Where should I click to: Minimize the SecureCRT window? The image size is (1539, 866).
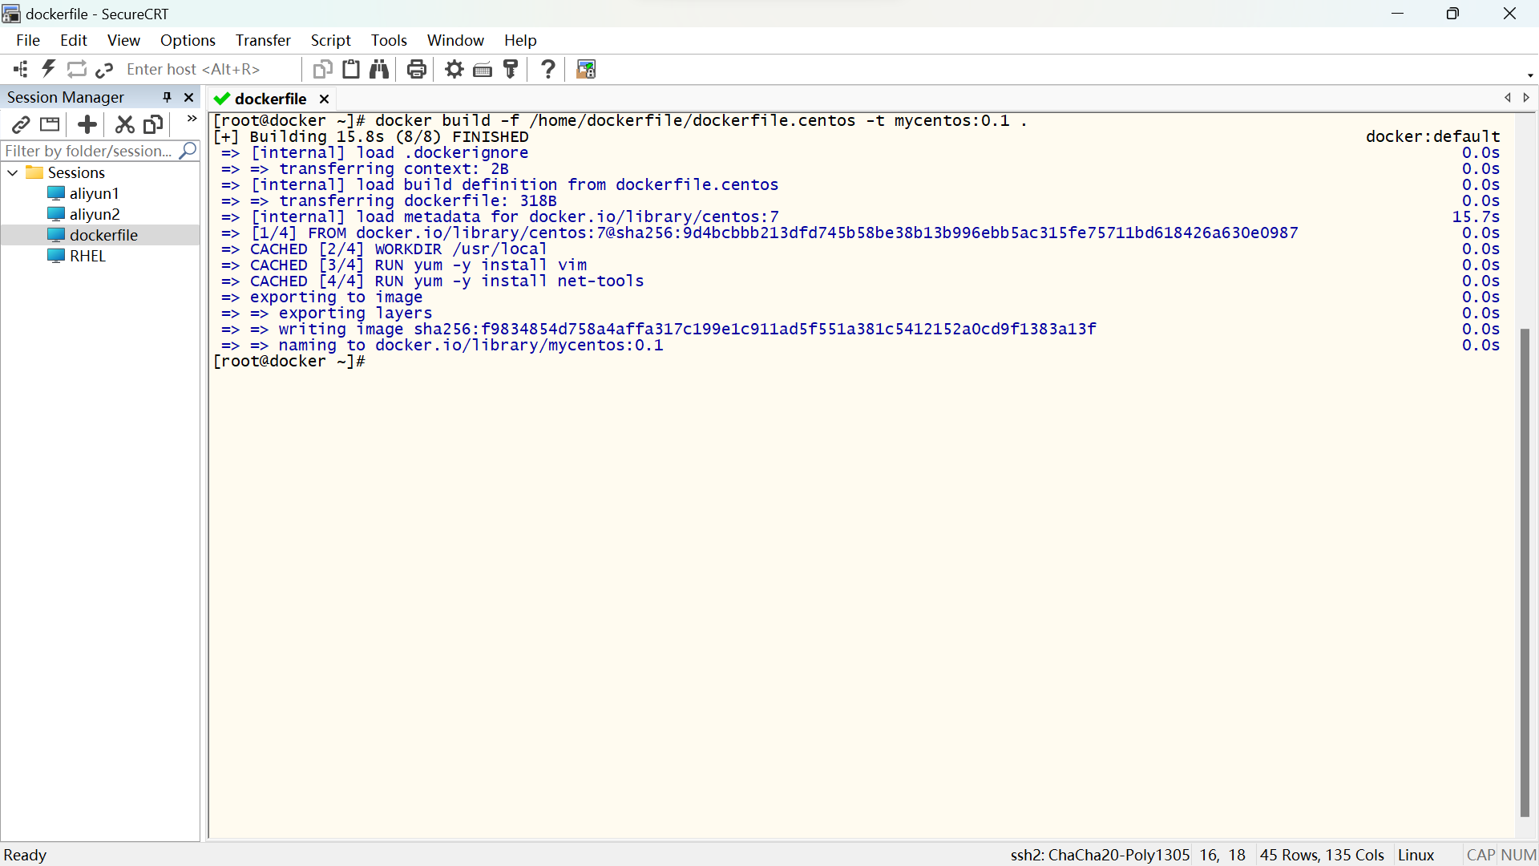coord(1397,14)
